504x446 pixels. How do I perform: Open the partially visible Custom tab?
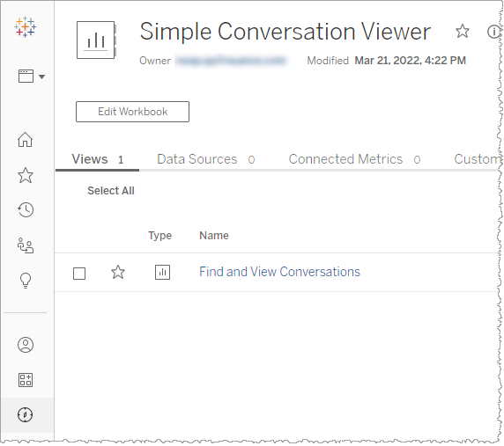[478, 159]
